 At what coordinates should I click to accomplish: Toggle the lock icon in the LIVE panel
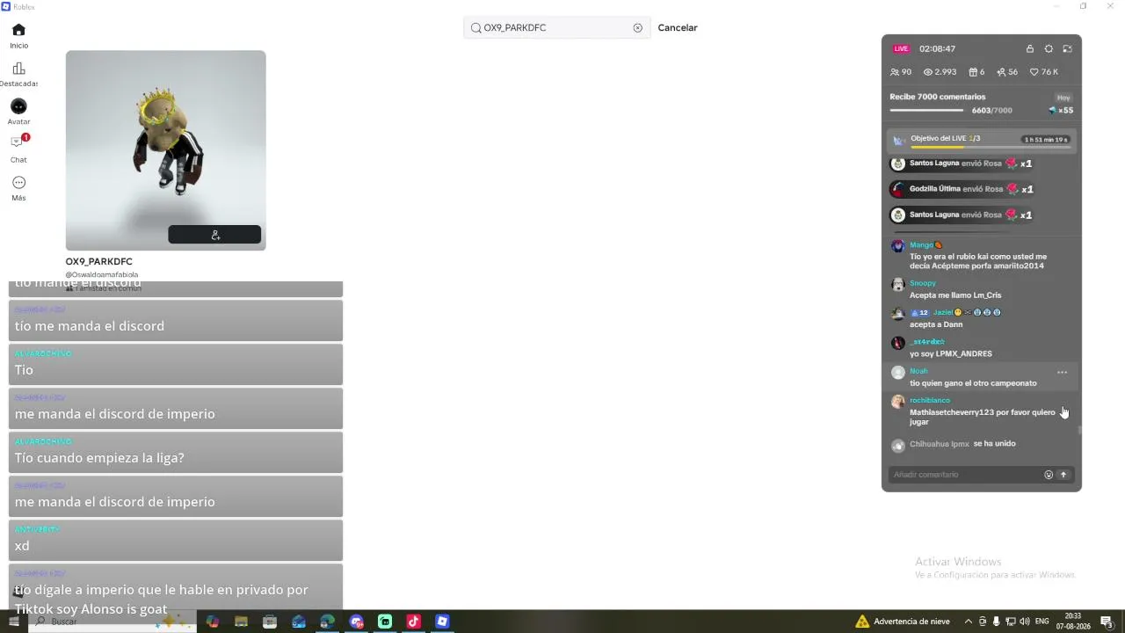click(1030, 49)
